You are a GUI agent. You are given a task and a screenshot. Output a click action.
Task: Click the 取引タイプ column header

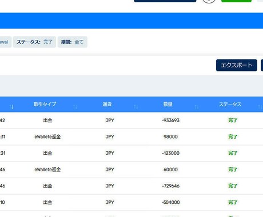click(45, 104)
